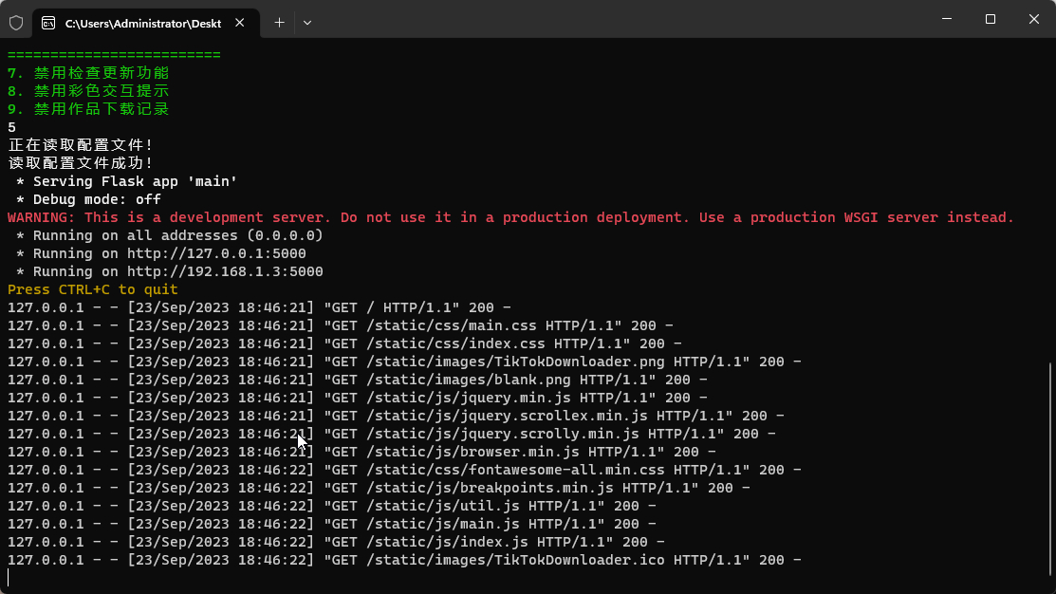Click the shield icon in the title bar

[16, 23]
